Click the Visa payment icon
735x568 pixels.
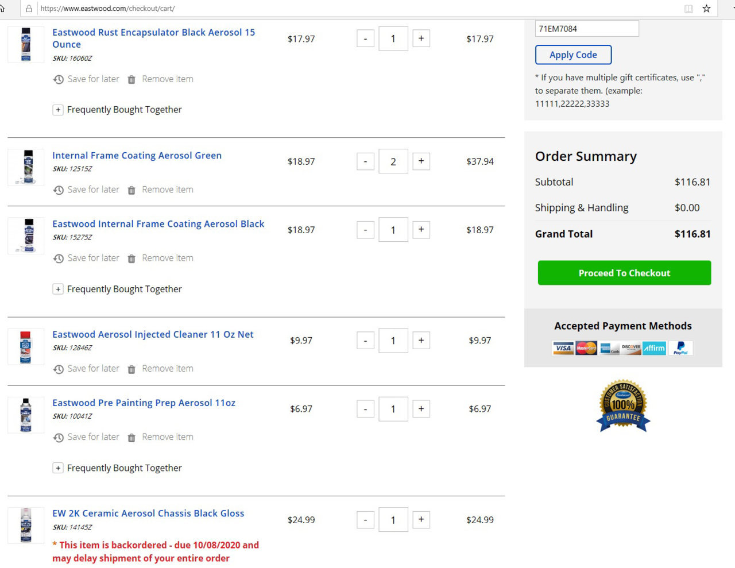(563, 348)
